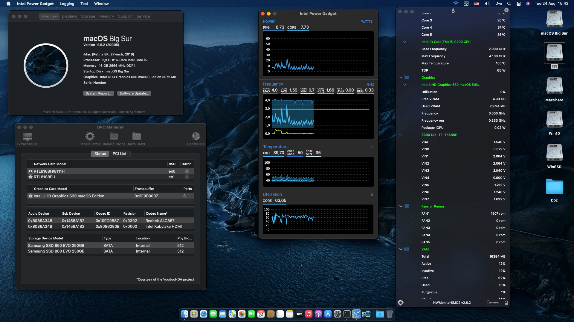Click round X button on HWMonitorSMC2 panel

click(506, 10)
